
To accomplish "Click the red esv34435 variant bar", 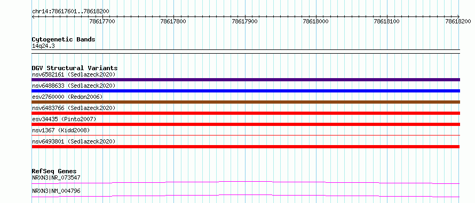I will click(x=246, y=124).
